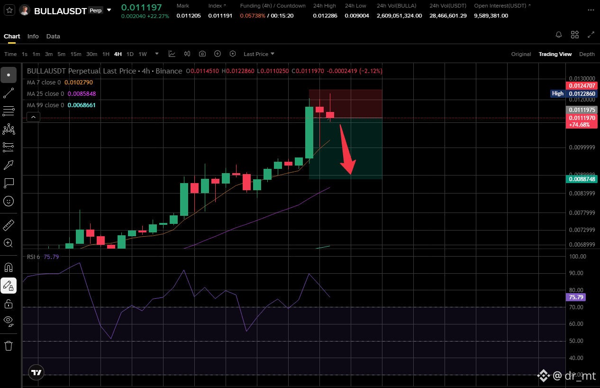Select the 1D timeframe
The width and height of the screenshot is (600, 388).
tap(130, 54)
